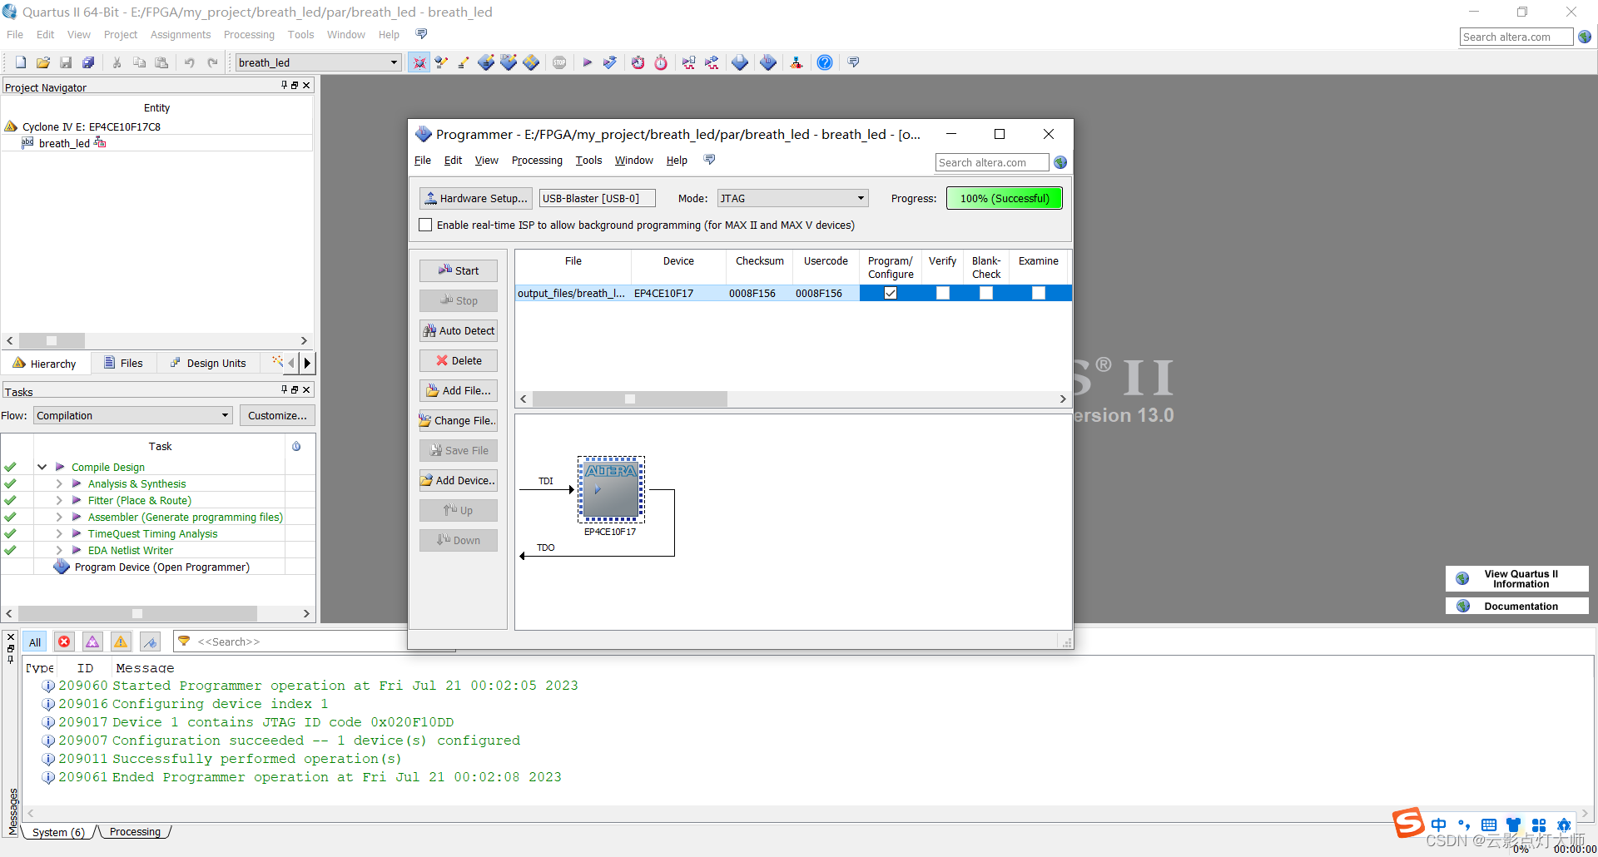Open the Assignments menu in Quartus
The image size is (1598, 857).
181,34
